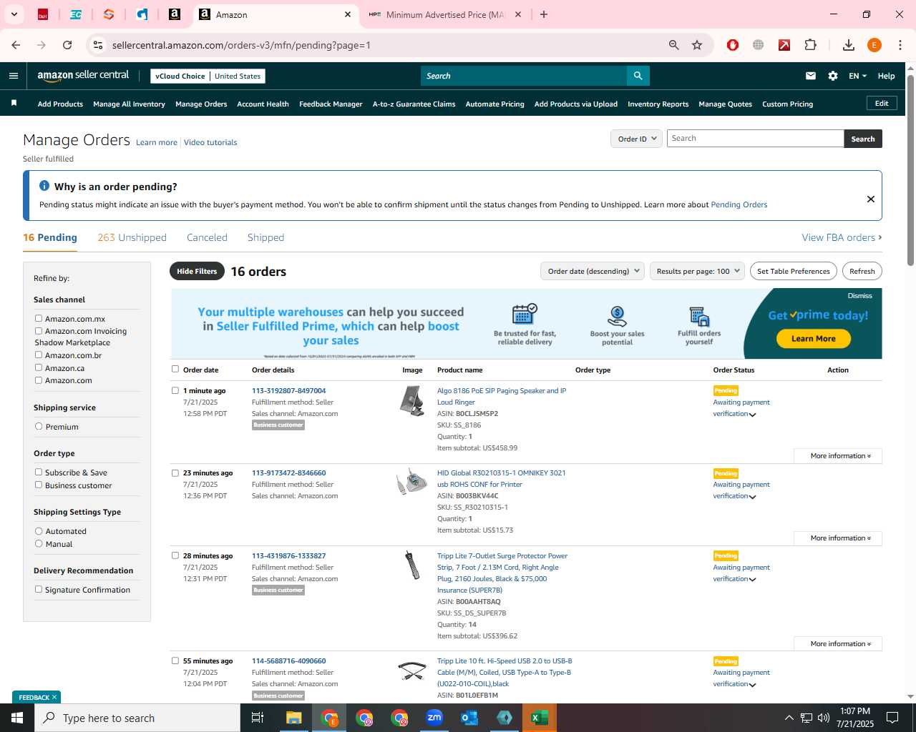Viewport: 916px width, 732px height.
Task: Click the browser profile avatar icon
Action: tap(874, 45)
